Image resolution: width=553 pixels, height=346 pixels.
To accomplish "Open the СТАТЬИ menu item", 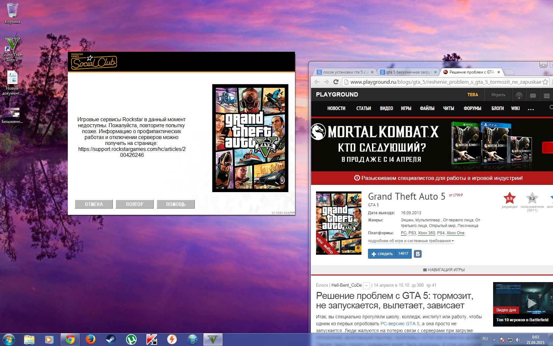I will (x=364, y=108).
